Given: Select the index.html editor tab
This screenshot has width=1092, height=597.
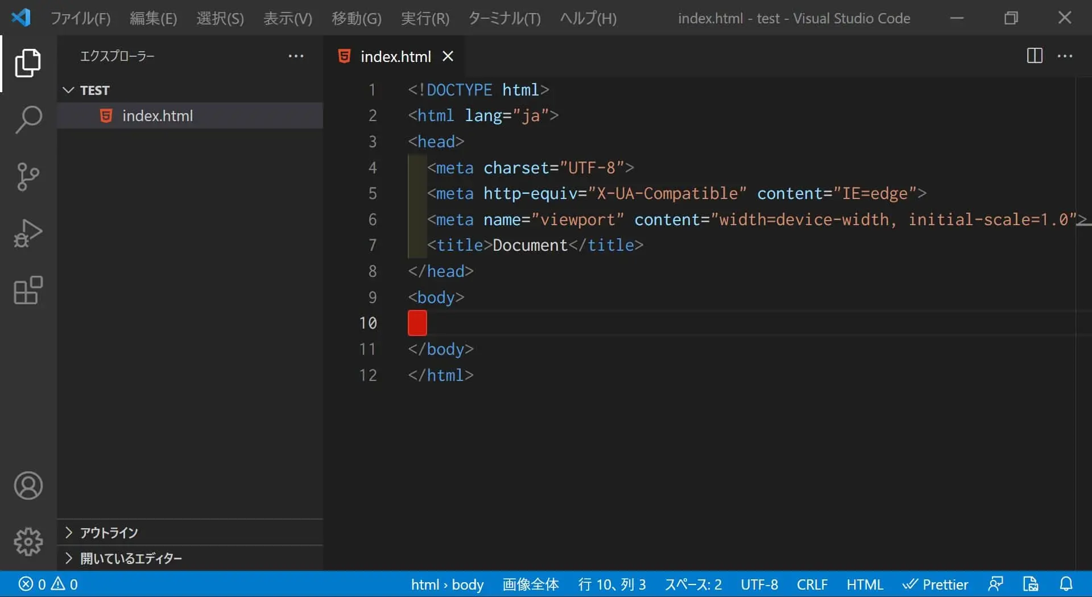Looking at the screenshot, I should 395,56.
